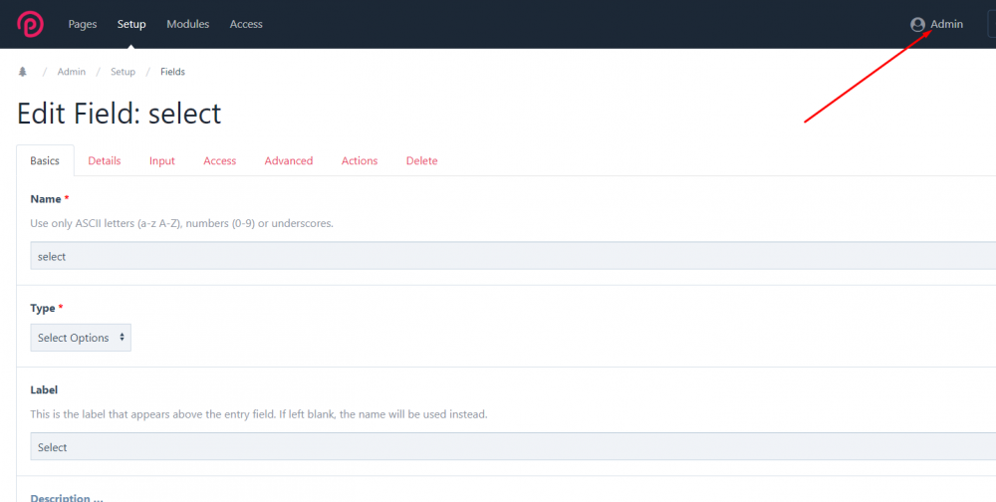The width and height of the screenshot is (996, 502).
Task: Switch to the Delete tab
Action: click(421, 160)
